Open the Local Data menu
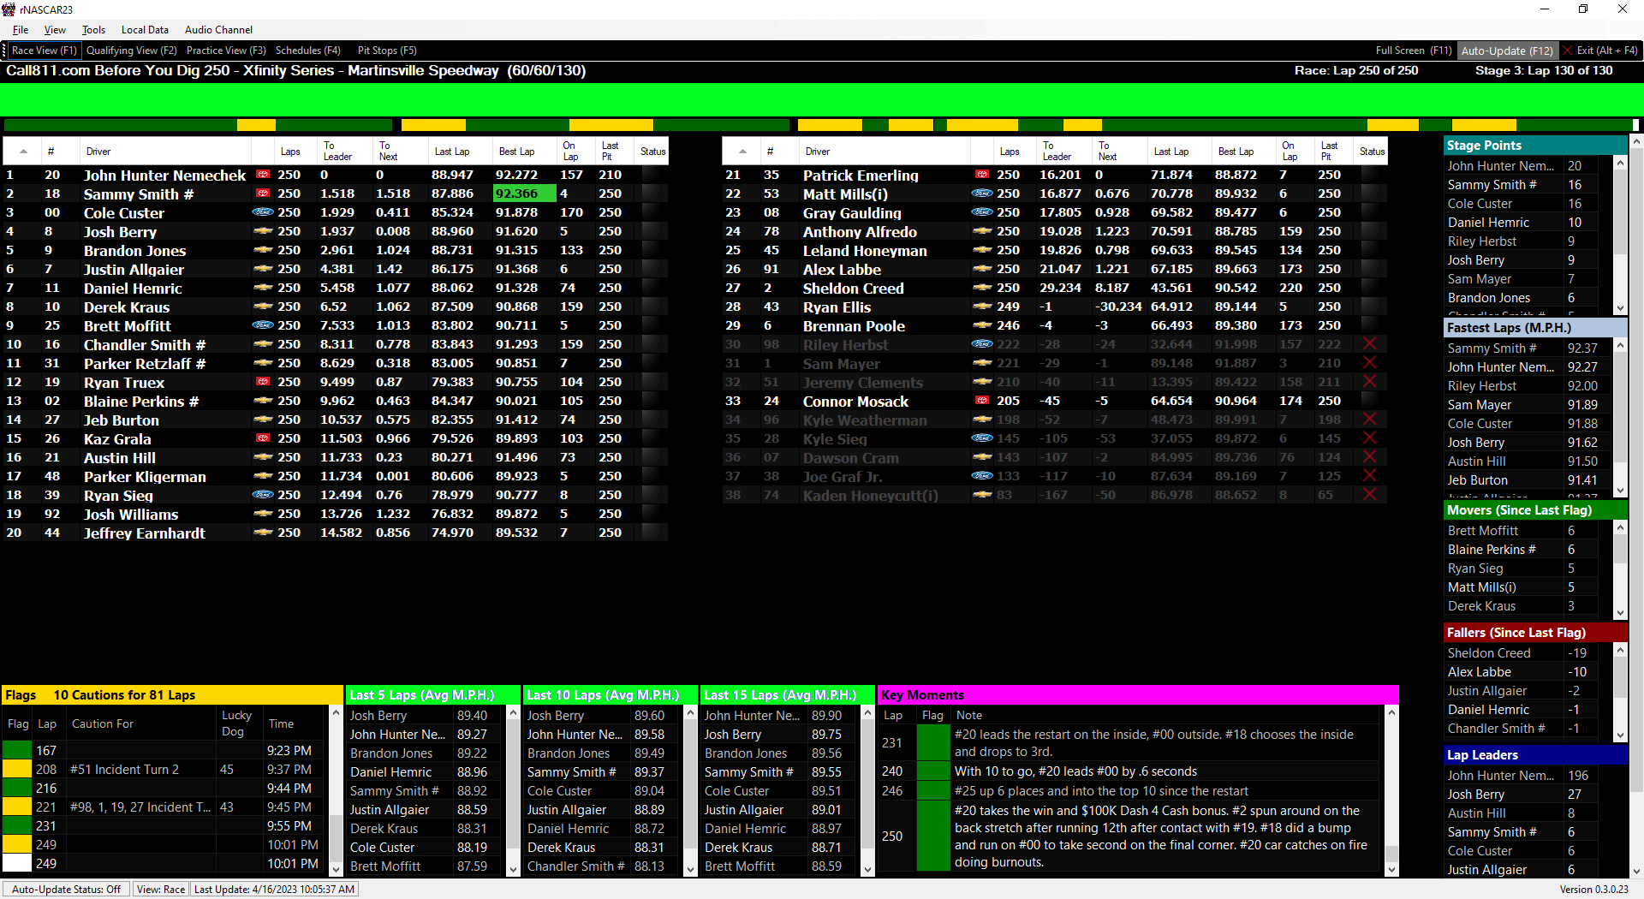 click(x=145, y=30)
